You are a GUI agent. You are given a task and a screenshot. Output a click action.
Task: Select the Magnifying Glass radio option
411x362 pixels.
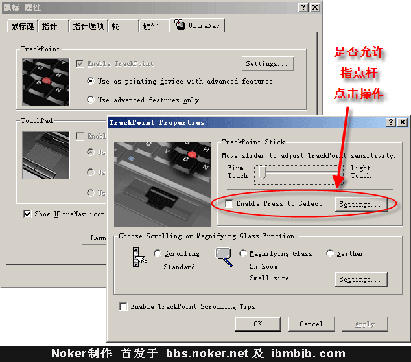pos(243,254)
